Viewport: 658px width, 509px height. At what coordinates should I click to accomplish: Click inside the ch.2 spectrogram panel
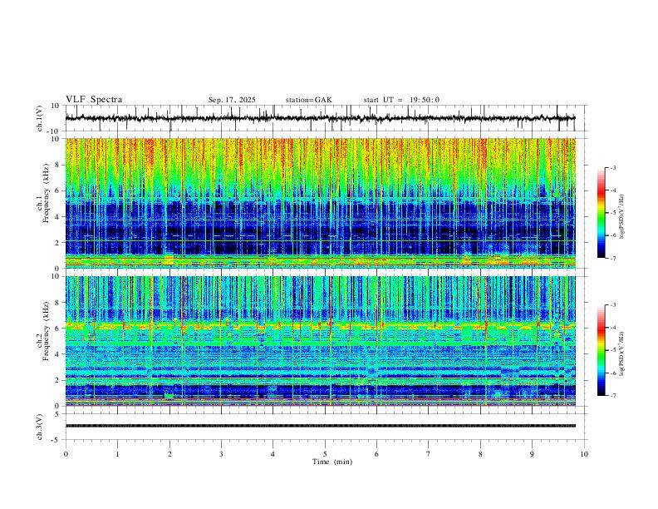coord(320,341)
